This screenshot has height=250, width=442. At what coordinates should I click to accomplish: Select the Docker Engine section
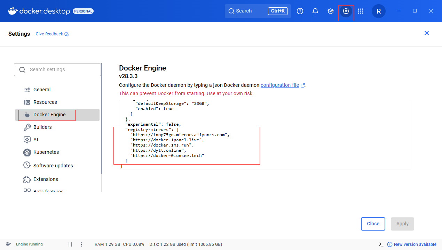click(x=57, y=115)
